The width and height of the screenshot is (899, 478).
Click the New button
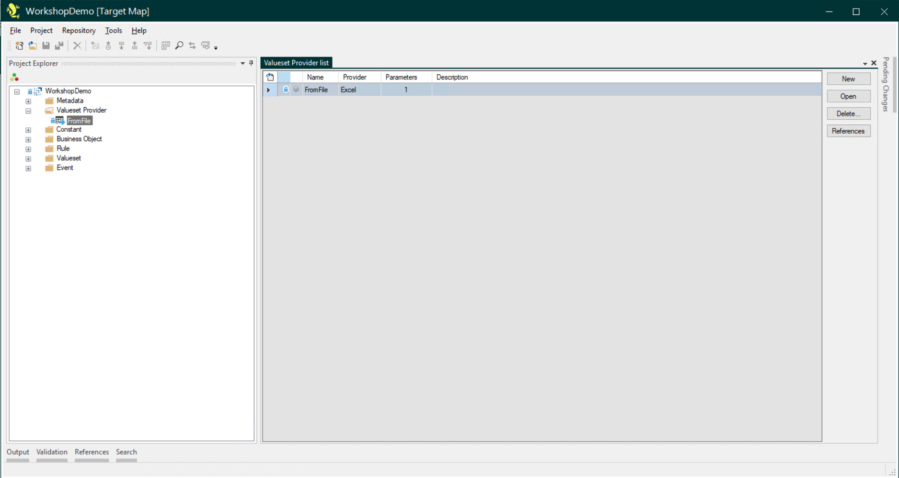(x=848, y=79)
